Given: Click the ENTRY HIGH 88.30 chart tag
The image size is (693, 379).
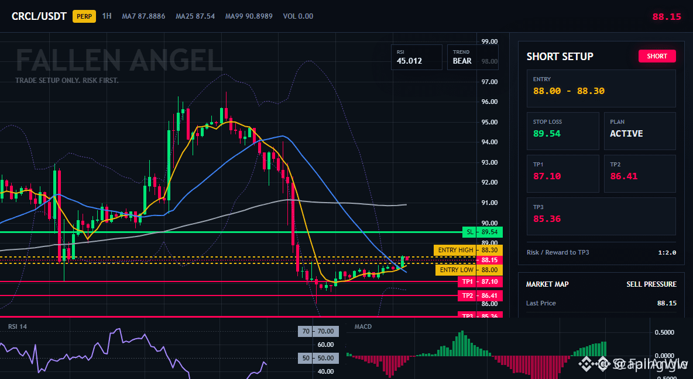Looking at the screenshot, I should pos(468,250).
